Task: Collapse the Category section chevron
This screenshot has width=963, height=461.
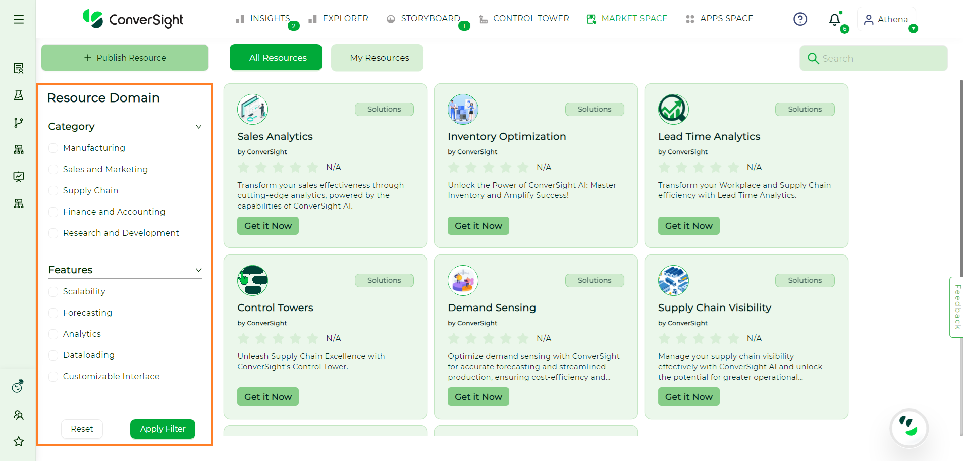Action: [x=198, y=127]
